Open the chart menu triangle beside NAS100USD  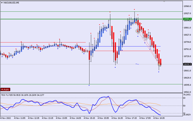point(2,3)
